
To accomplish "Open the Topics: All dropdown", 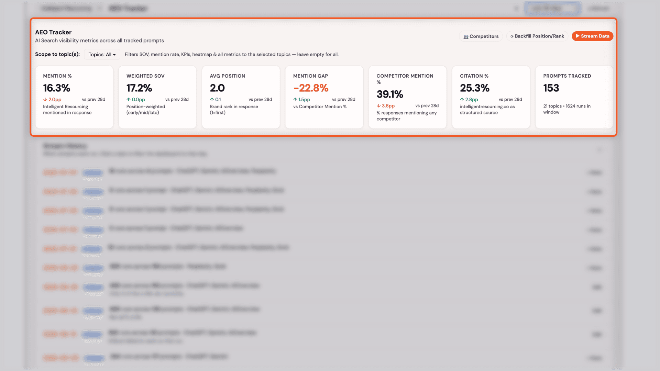I will (x=102, y=54).
